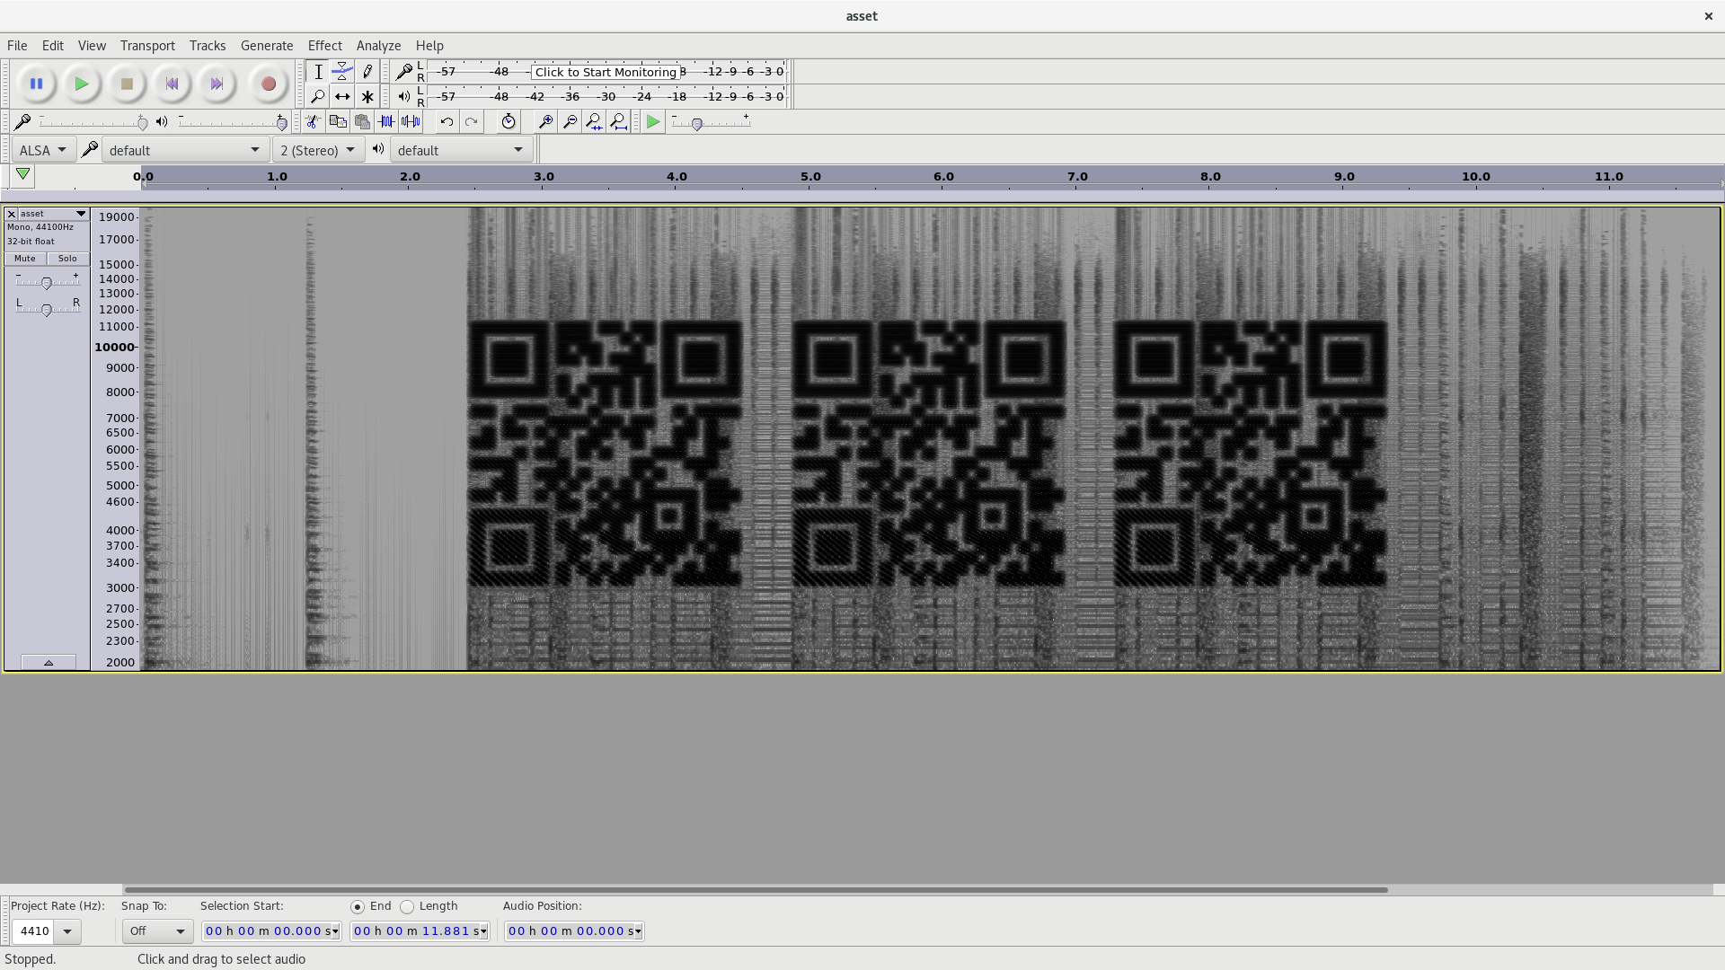Adjust the asset track pan slider
Image resolution: width=1725 pixels, height=970 pixels.
click(x=47, y=309)
